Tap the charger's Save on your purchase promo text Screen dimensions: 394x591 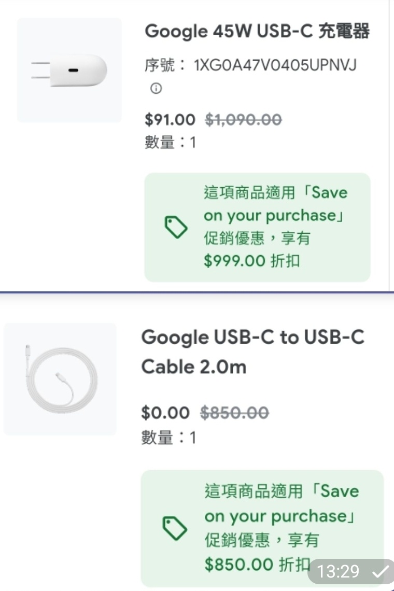pyautogui.click(x=275, y=215)
